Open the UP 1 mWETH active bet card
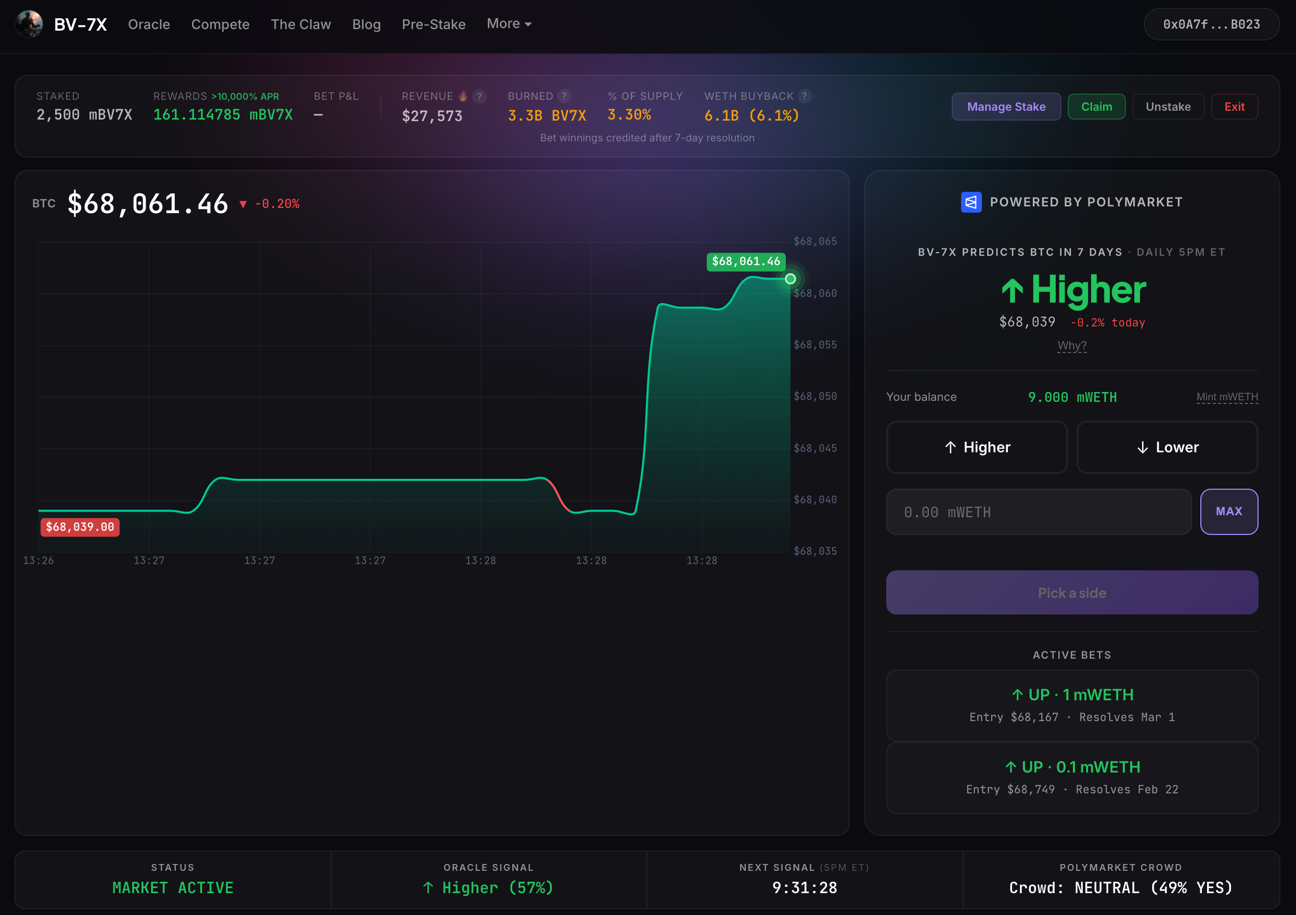 [x=1071, y=705]
